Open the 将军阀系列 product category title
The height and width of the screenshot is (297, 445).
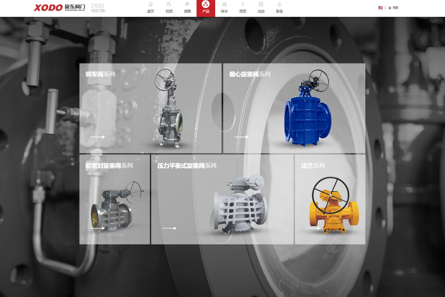pos(100,74)
